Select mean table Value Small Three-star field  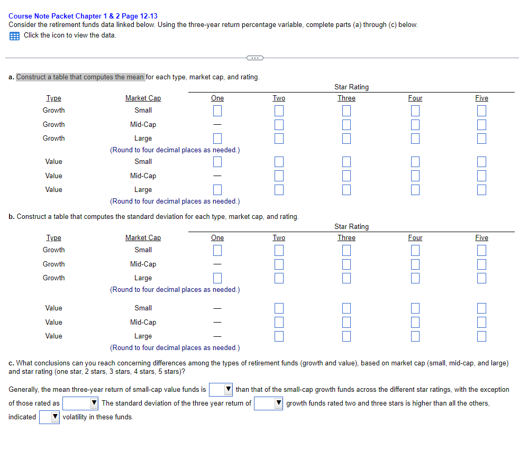coord(347,162)
